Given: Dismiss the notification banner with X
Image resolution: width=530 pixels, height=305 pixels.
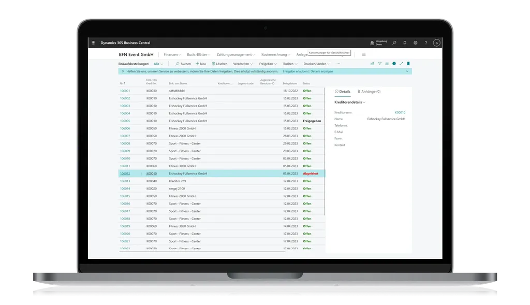Looking at the screenshot, I should point(123,71).
